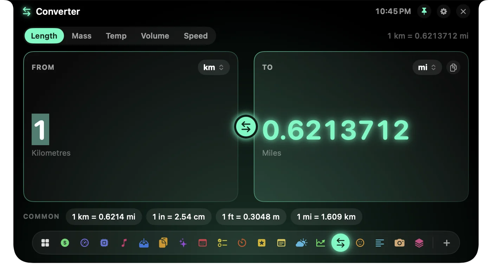Open the yellow star bookmarks icon
Image resolution: width=492 pixels, height=270 pixels.
(x=261, y=243)
